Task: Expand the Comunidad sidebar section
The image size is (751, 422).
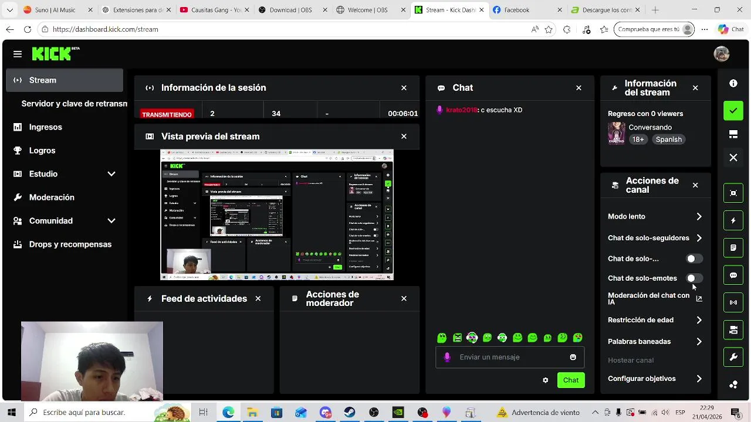Action: click(111, 221)
